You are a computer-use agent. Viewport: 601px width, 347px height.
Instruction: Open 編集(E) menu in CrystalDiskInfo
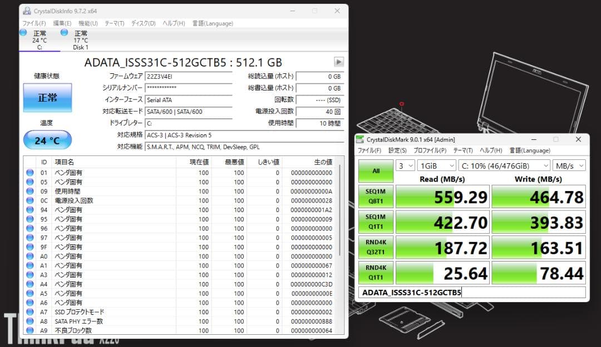pyautogui.click(x=62, y=23)
